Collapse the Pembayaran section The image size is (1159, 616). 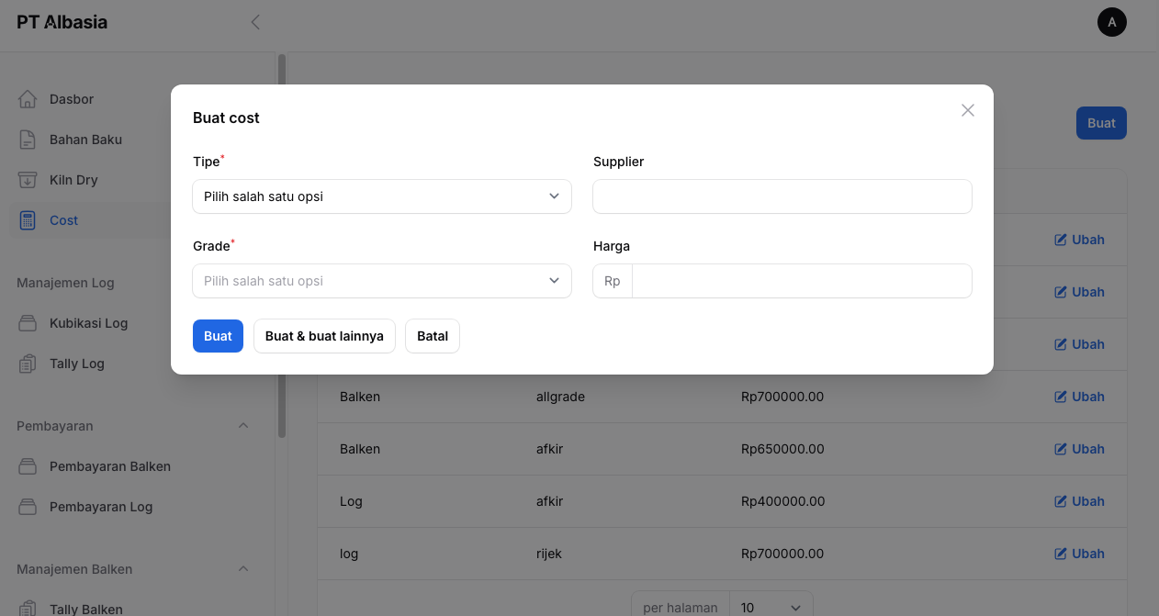tap(243, 426)
